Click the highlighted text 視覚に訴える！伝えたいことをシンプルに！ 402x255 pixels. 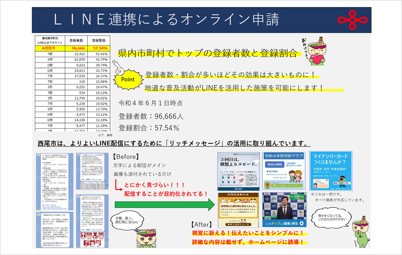pyautogui.click(x=248, y=233)
